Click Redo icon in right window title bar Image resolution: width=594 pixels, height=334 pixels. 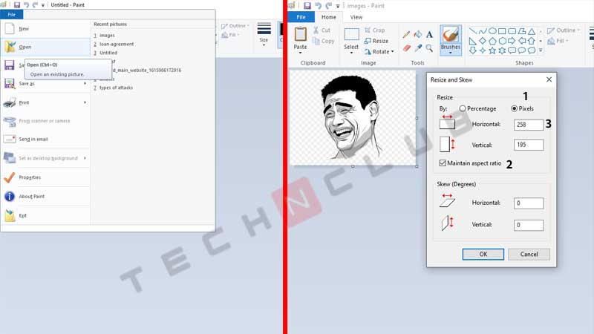pyautogui.click(x=329, y=6)
